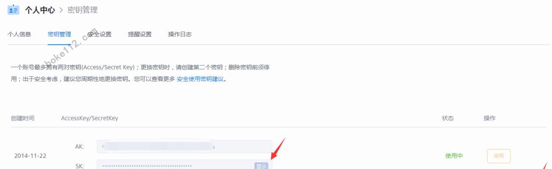Click the 操作 column header
This screenshot has height=169, width=552.
coord(490,118)
